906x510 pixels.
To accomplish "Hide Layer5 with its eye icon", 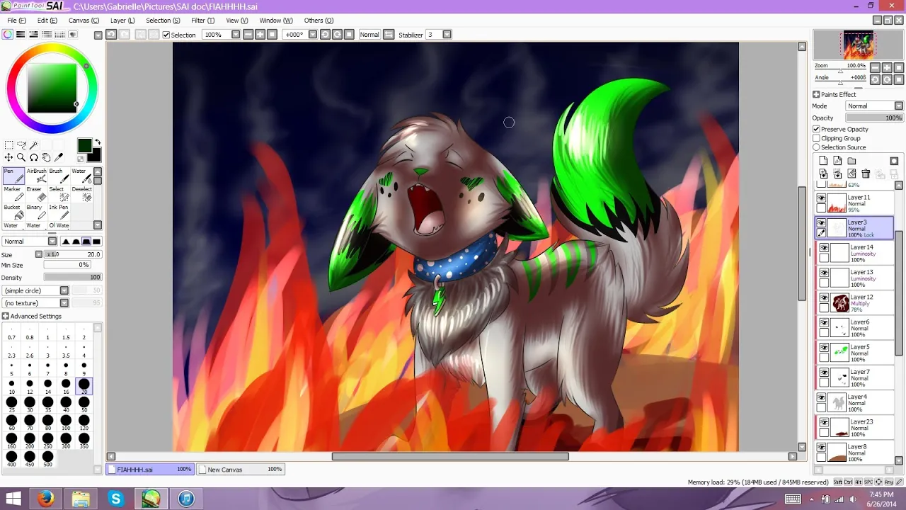I will 824,348.
